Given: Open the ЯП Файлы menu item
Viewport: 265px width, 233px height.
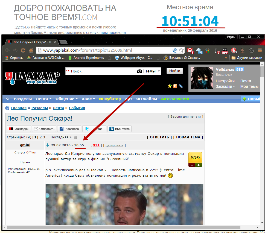Looking at the screenshot, I should click(147, 99).
